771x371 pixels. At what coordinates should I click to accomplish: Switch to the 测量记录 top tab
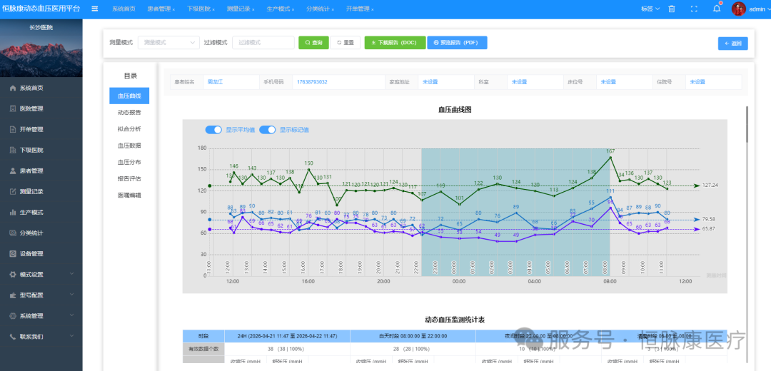(x=238, y=9)
